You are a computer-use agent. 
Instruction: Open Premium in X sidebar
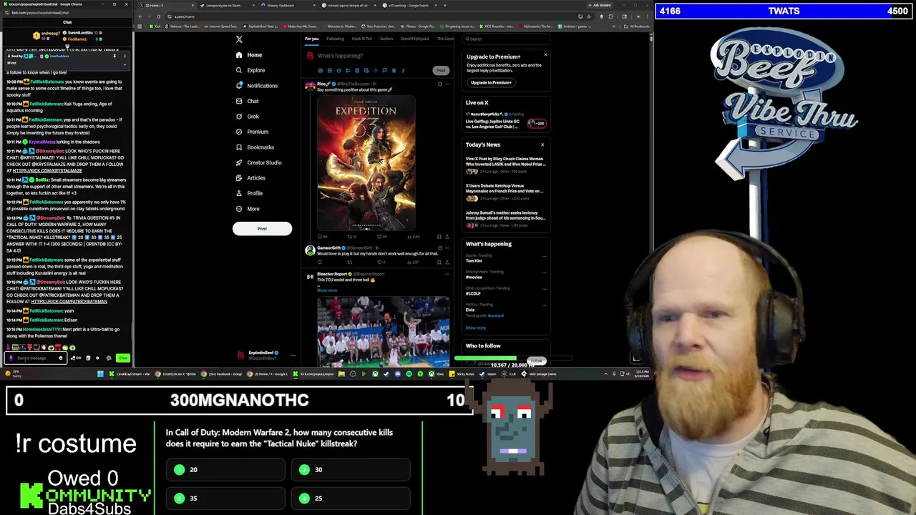[x=252, y=132]
